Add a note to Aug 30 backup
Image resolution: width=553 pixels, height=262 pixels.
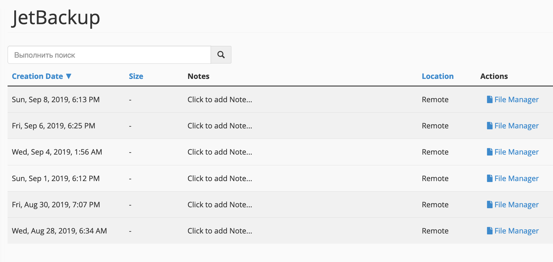[220, 205]
